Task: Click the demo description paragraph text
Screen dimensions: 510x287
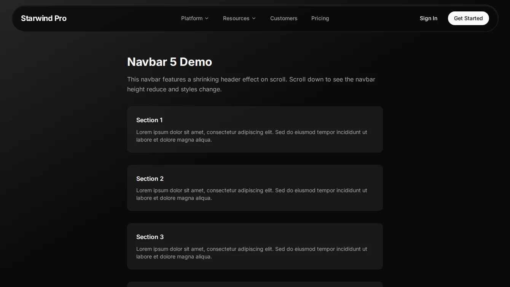Action: (x=251, y=84)
